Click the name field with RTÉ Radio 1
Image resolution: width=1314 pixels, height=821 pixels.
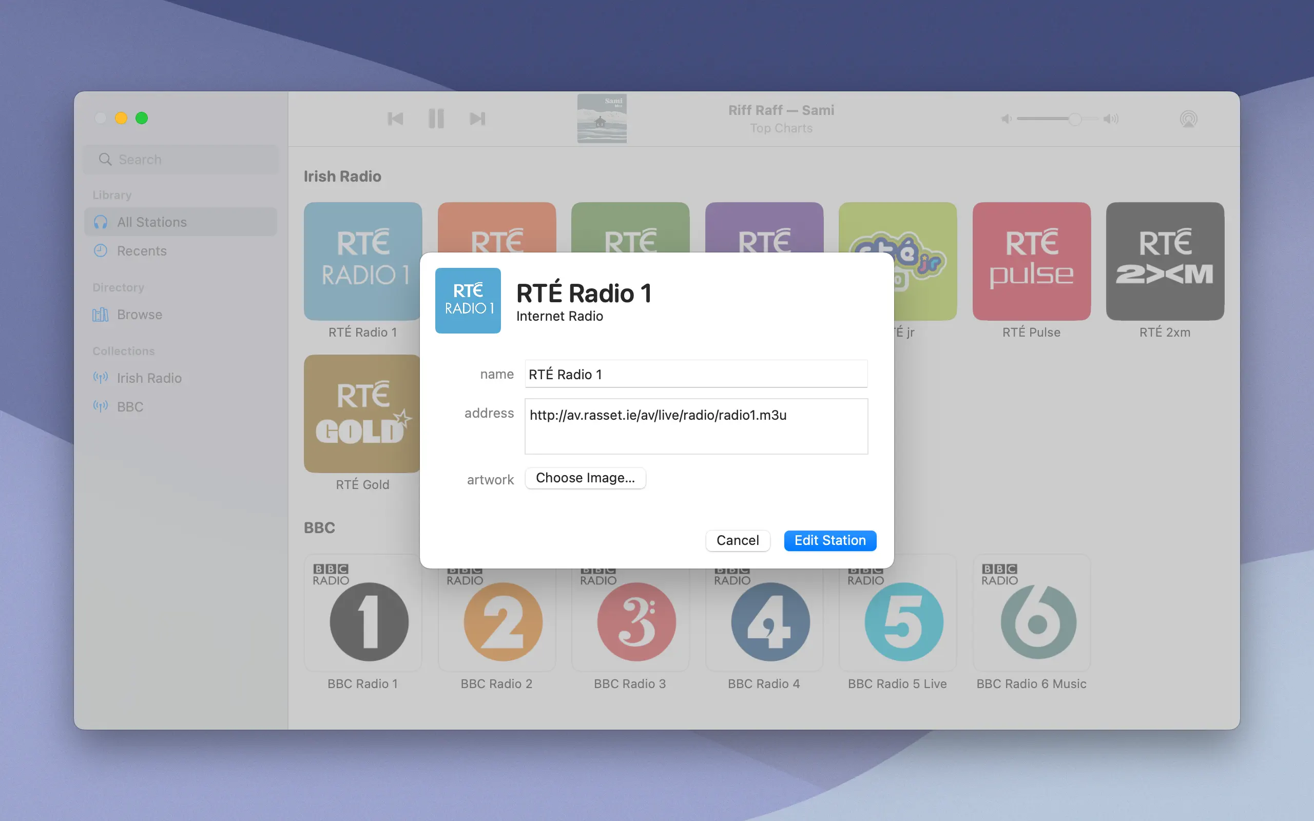695,374
